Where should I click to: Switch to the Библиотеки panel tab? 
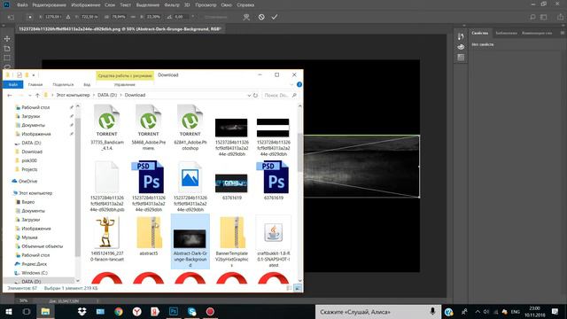[506, 33]
